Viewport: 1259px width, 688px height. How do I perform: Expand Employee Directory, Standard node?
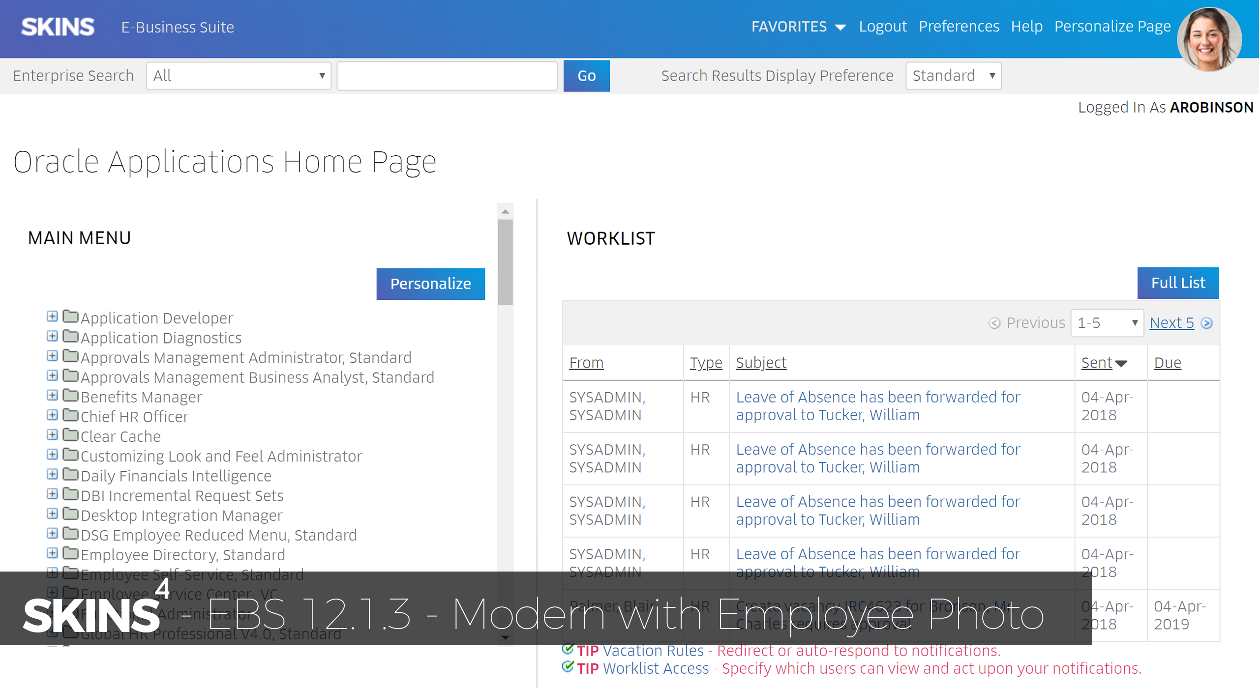coord(52,553)
